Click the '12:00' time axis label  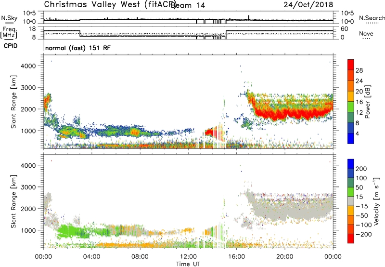[x=188, y=257]
